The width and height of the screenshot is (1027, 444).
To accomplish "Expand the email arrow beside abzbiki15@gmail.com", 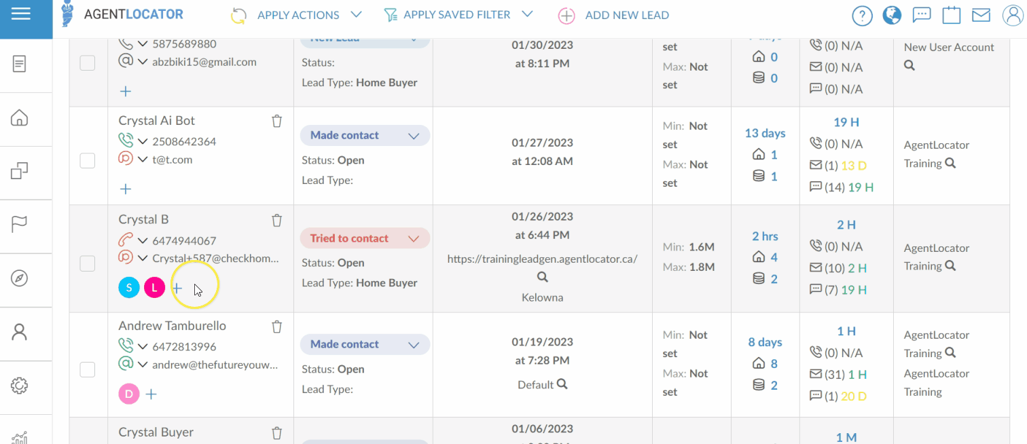I will tap(143, 62).
